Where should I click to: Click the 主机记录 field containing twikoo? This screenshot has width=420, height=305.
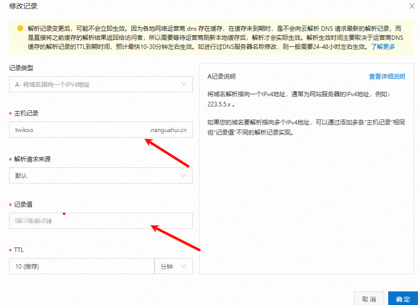[76, 130]
